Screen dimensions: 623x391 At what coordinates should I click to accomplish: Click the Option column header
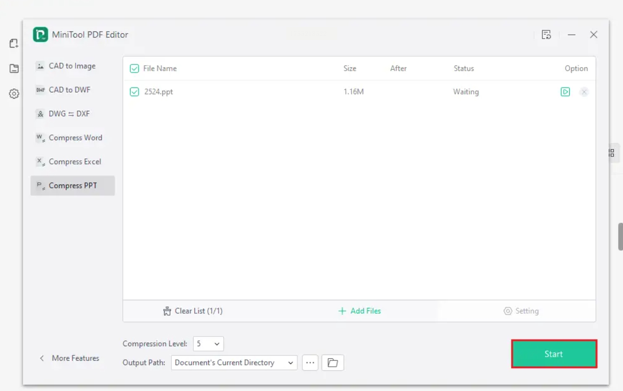coord(576,69)
